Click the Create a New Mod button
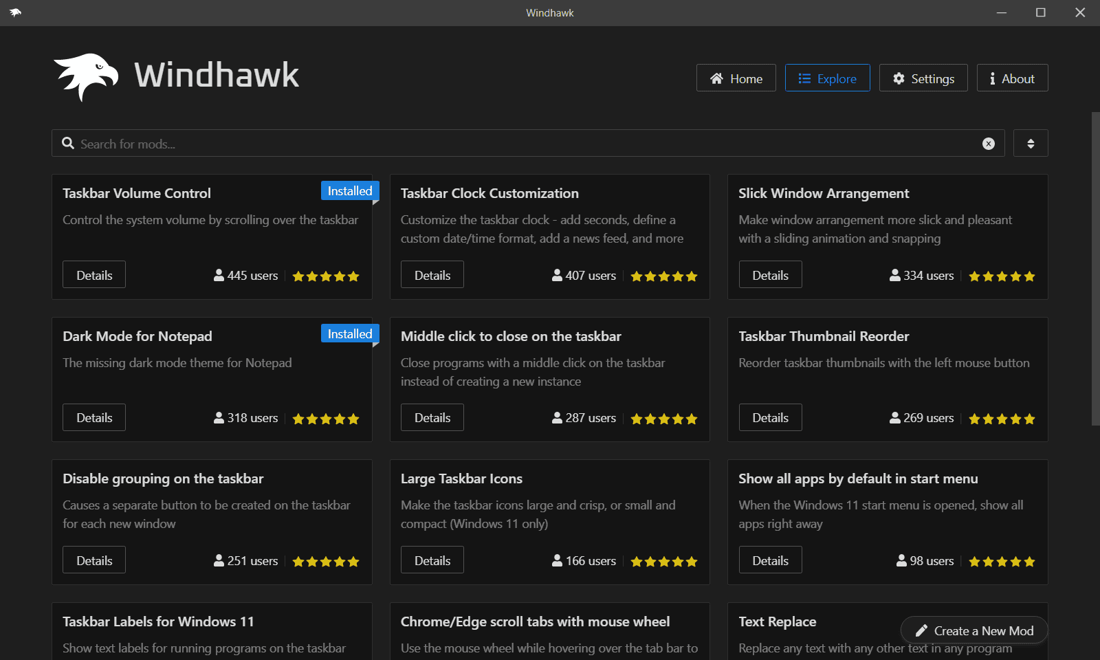The image size is (1100, 660). click(974, 630)
